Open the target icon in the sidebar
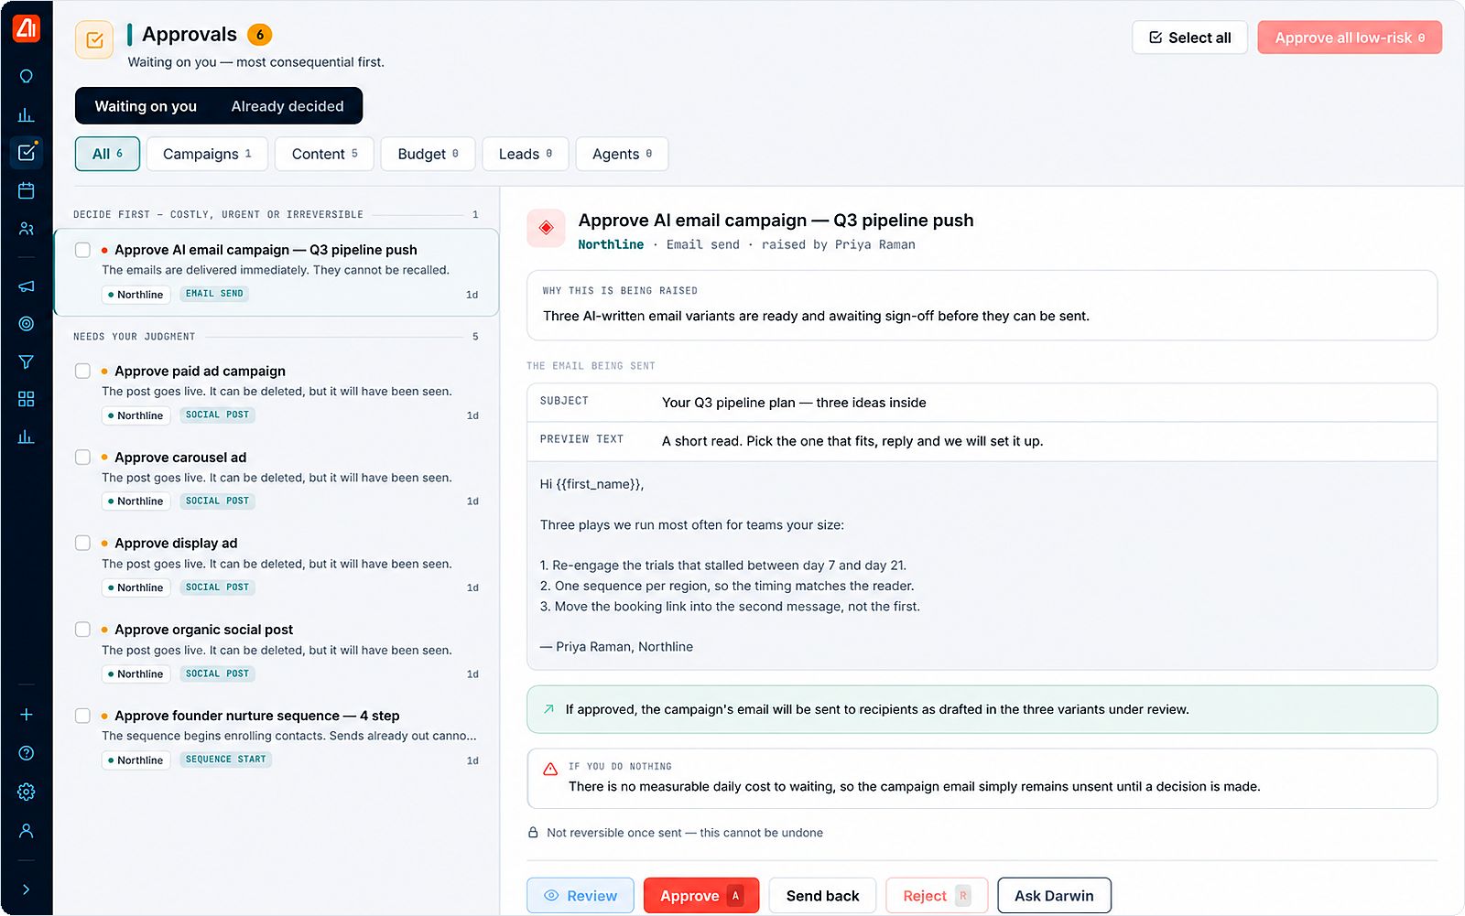 [x=27, y=323]
